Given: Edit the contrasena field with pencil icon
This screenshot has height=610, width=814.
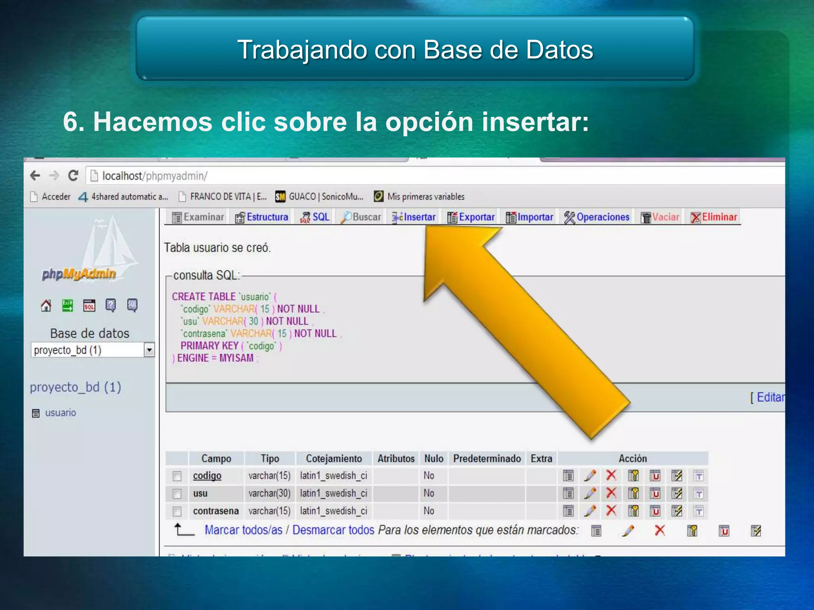Looking at the screenshot, I should pos(590,511).
